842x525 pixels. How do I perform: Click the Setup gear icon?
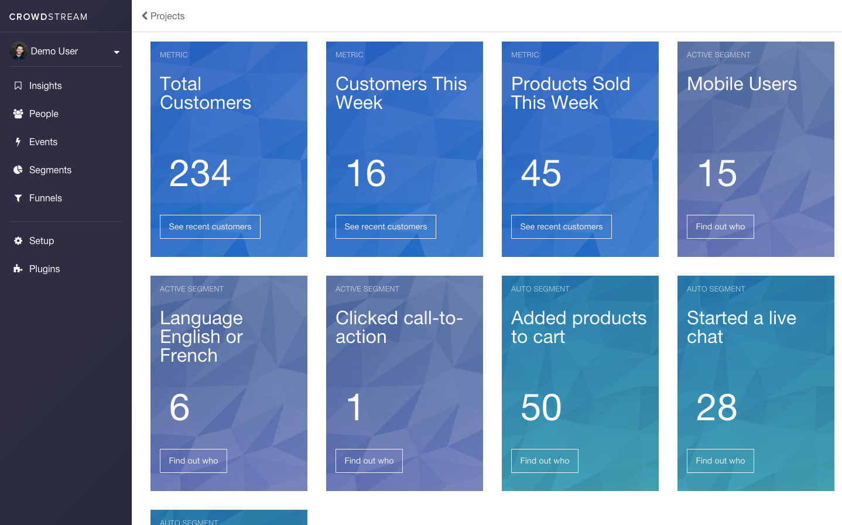18,241
